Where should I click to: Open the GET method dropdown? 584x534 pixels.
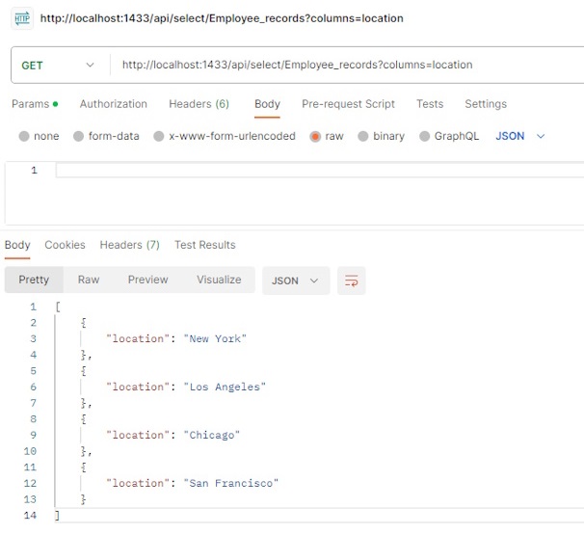coord(58,66)
